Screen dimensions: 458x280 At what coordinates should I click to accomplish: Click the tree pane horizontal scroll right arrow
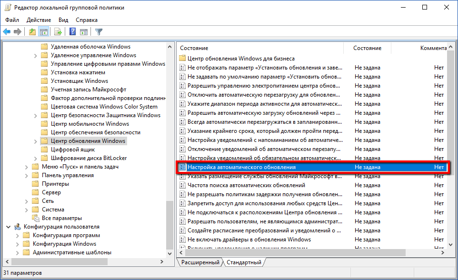coord(162,261)
